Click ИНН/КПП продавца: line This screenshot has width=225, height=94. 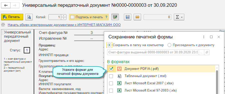point(54,55)
